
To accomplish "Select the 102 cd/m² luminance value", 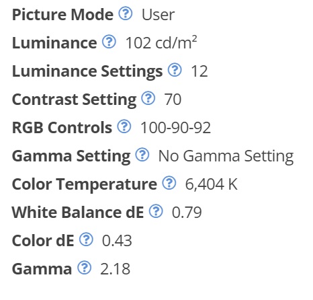I will point(161,42).
